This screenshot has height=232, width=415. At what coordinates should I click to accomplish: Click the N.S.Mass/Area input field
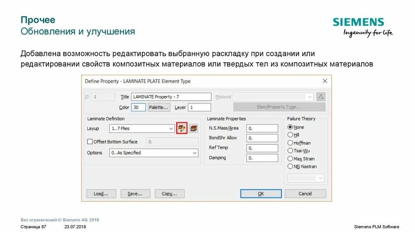(x=262, y=128)
